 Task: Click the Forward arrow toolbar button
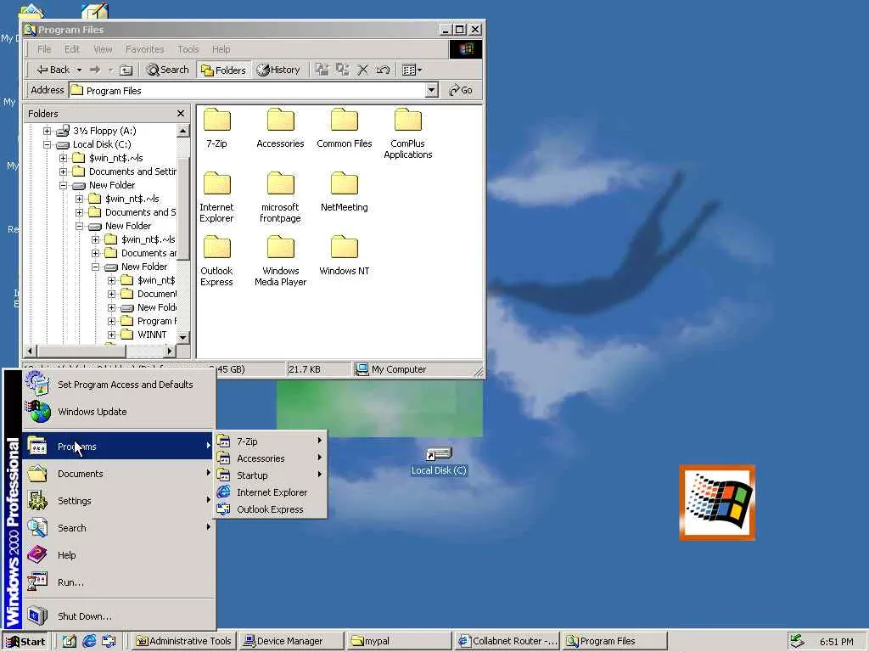(x=95, y=70)
